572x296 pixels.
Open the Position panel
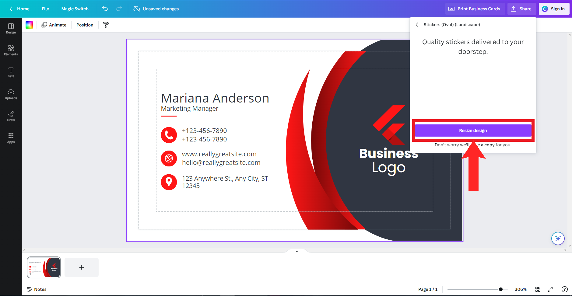coord(85,25)
